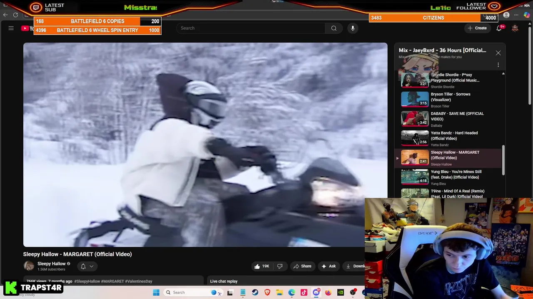Open playlist three-dot options menu
The image size is (533, 299).
pos(498,65)
